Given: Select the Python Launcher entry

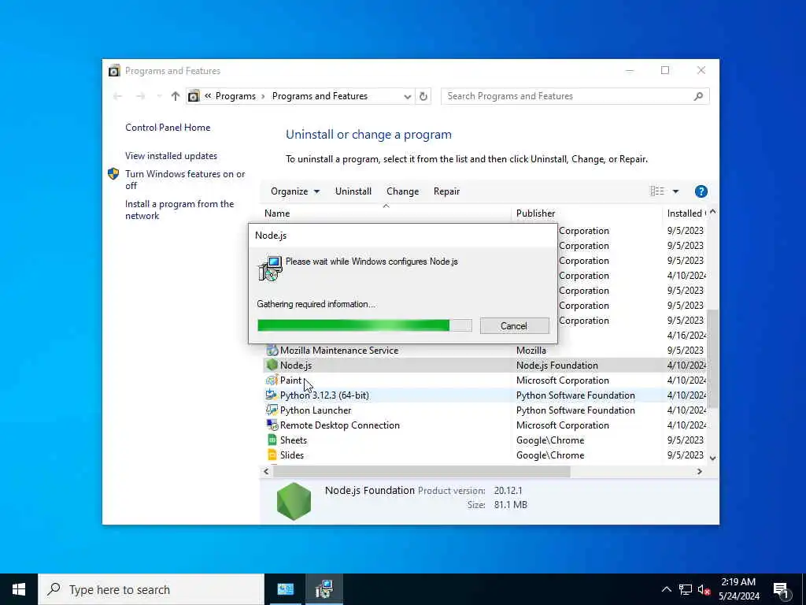Looking at the screenshot, I should (485, 410).
